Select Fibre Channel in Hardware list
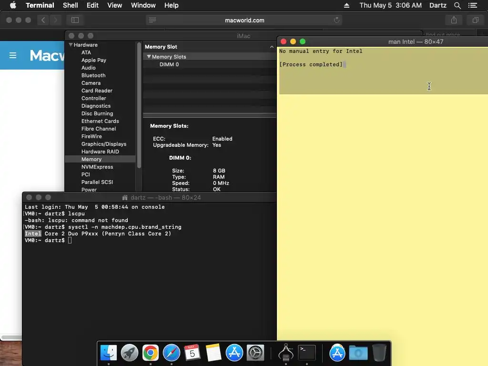Screen dimensions: 488x366 (x=99, y=129)
